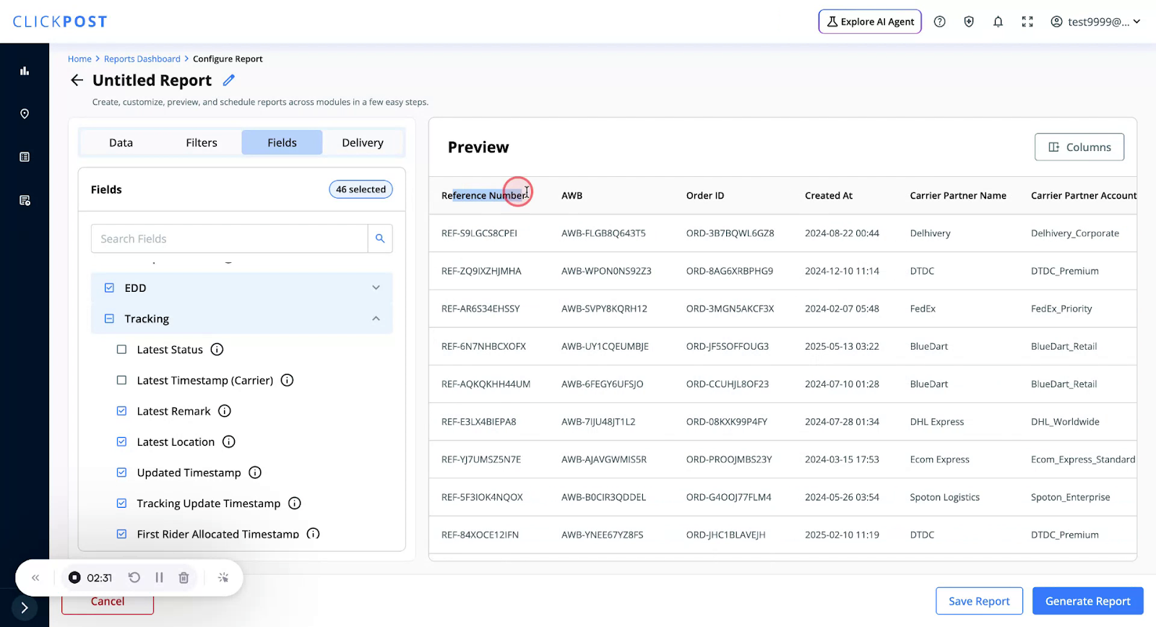Click the ClickPost logo

click(x=60, y=22)
